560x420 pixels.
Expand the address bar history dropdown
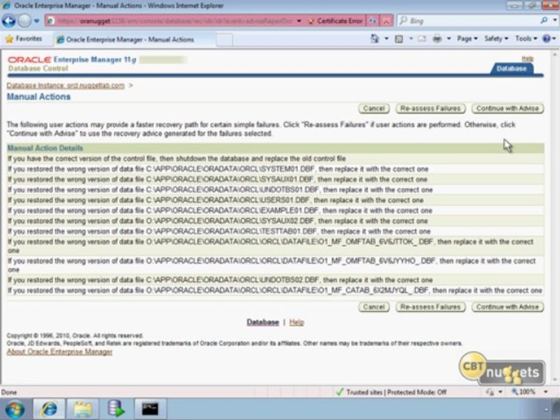pos(299,21)
